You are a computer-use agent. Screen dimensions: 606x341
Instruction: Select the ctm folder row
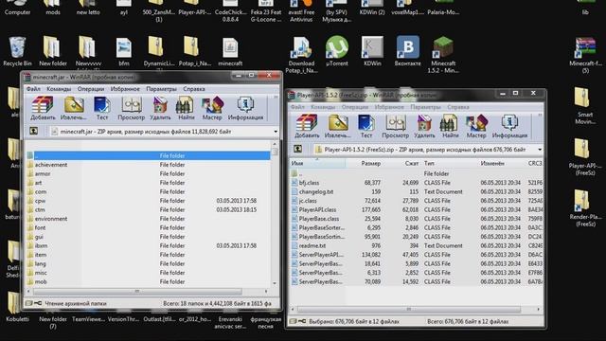pyautogui.click(x=148, y=209)
